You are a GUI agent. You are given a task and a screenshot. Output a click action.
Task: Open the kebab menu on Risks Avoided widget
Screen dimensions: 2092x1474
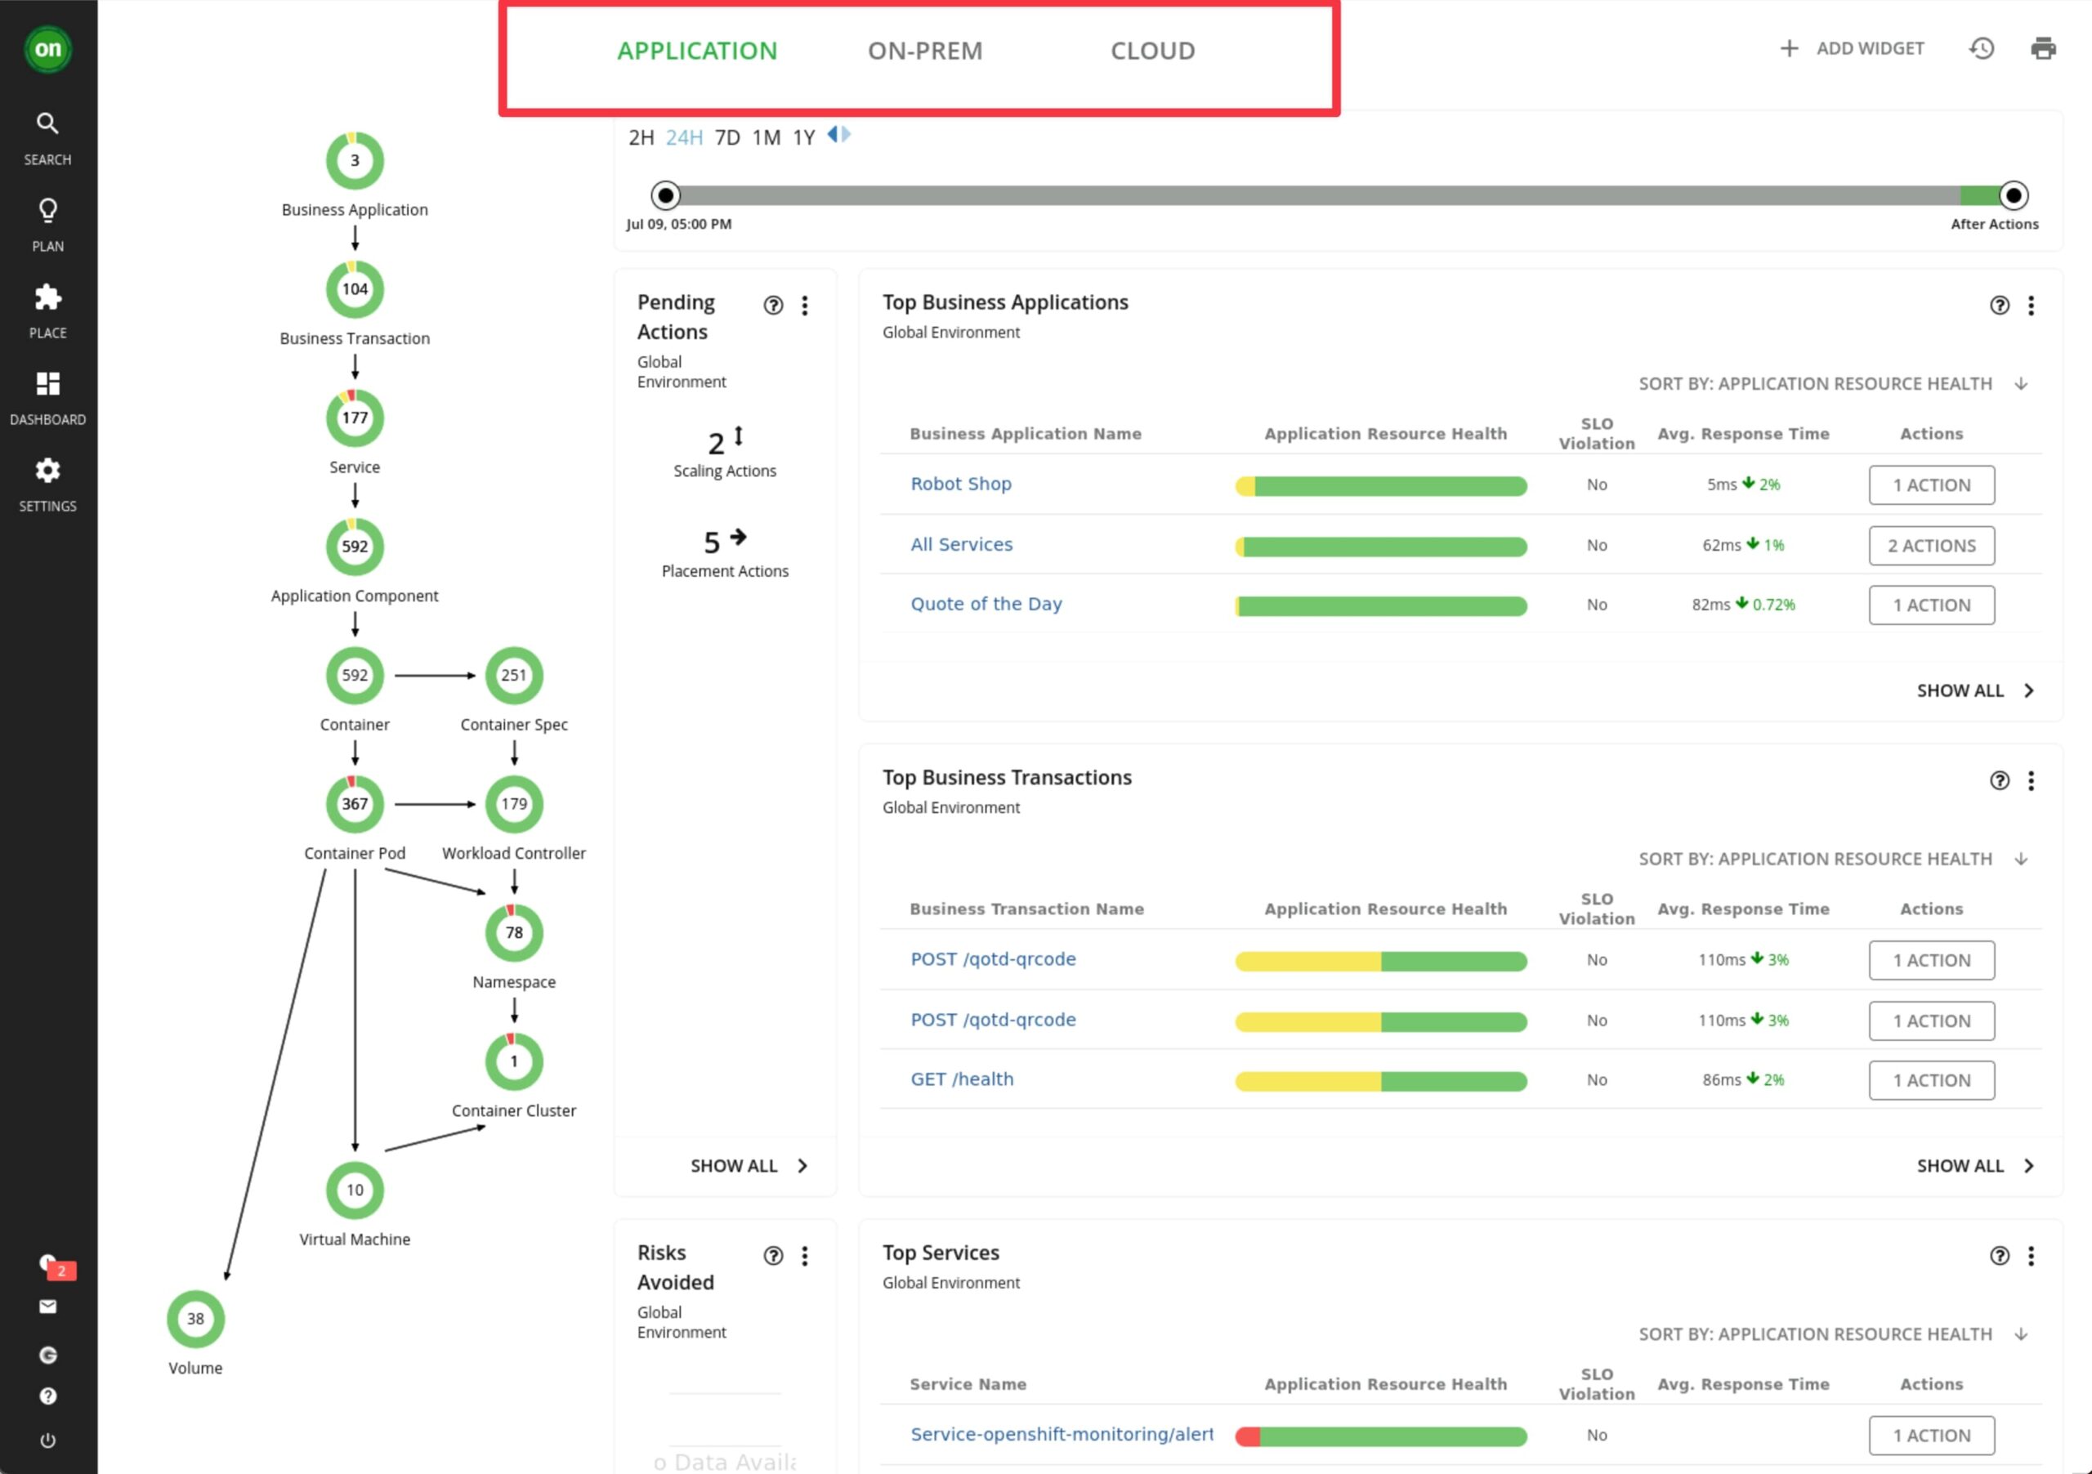tap(805, 1255)
